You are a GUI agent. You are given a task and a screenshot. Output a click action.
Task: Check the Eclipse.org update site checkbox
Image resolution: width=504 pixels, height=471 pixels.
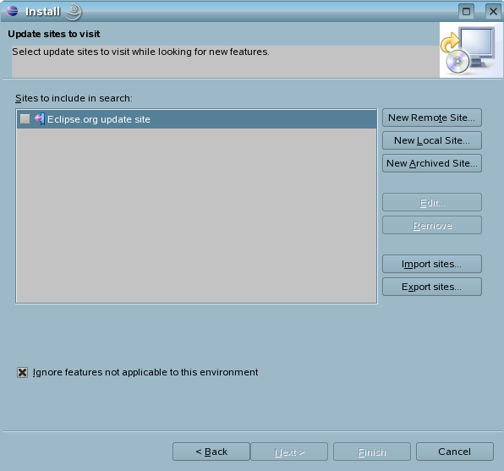[x=25, y=119]
